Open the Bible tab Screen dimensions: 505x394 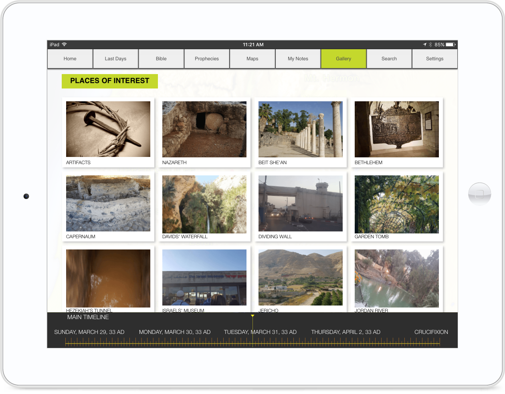[x=161, y=59]
